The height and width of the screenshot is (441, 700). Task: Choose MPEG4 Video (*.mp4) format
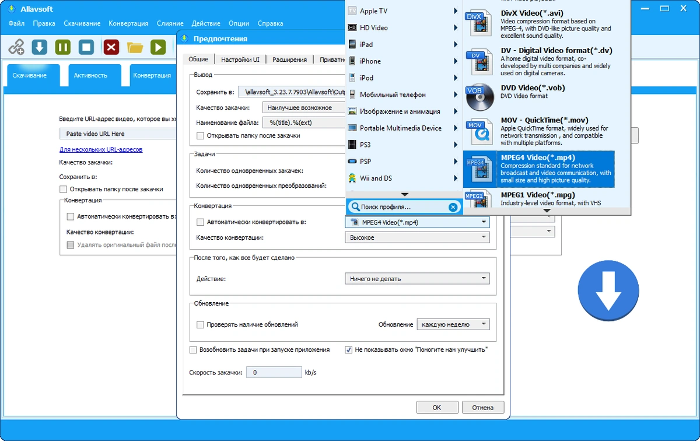tap(539, 169)
